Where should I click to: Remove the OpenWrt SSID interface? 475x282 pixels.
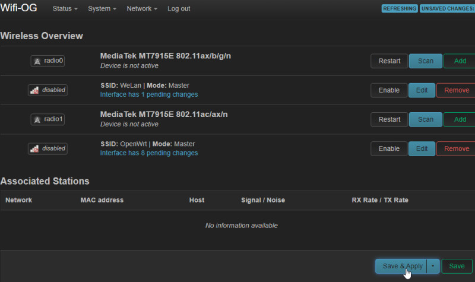click(x=456, y=148)
